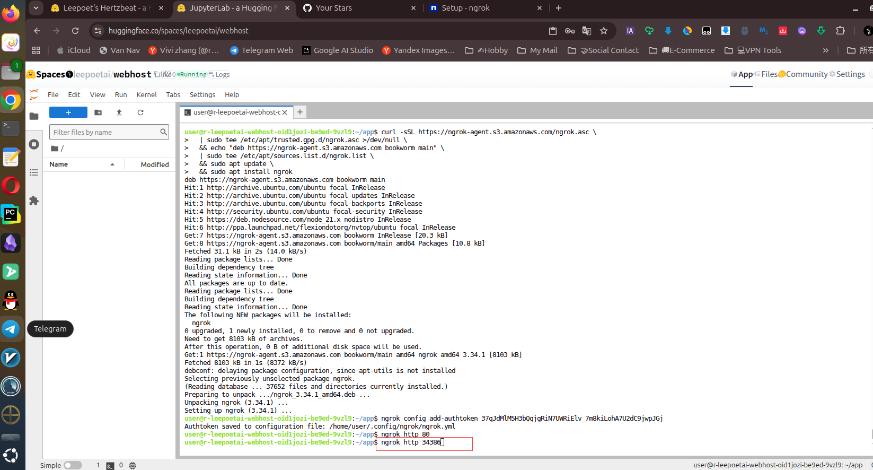This screenshot has width=873, height=470.
Task: Refresh the file browser listing
Action: pos(140,112)
